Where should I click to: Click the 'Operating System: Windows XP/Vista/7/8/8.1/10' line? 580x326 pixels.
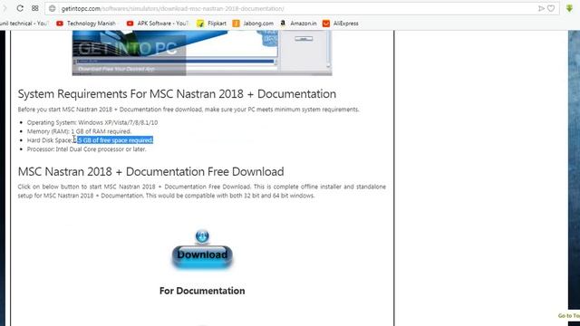pos(92,122)
